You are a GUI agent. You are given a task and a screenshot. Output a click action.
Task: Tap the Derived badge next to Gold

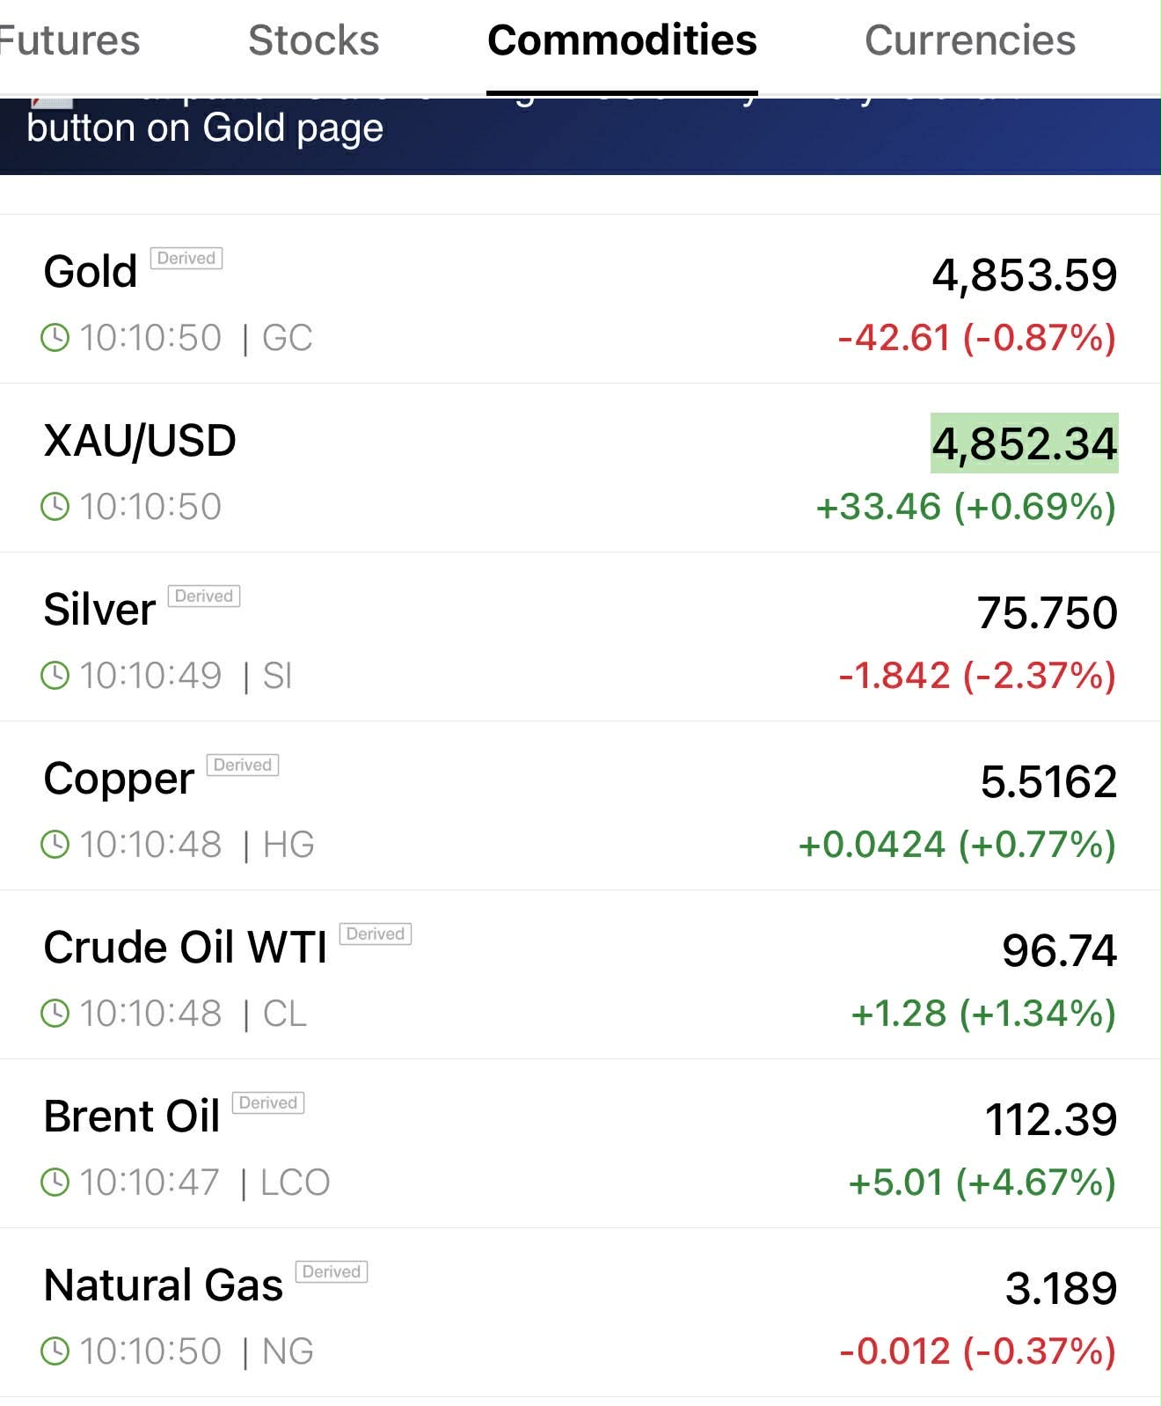(x=186, y=258)
